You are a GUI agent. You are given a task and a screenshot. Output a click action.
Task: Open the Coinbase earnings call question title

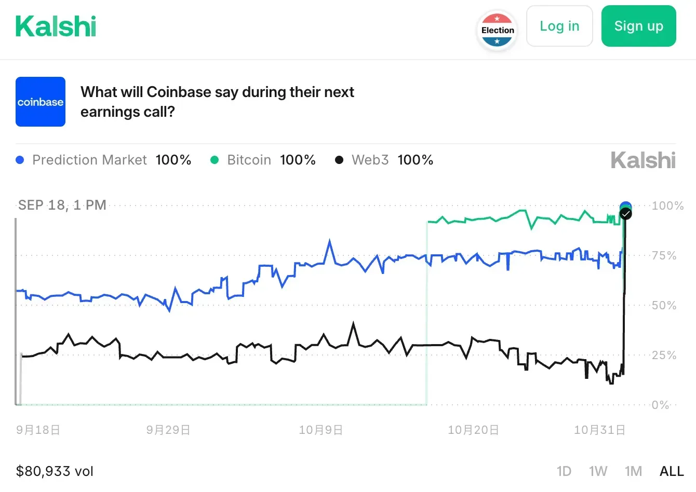pyautogui.click(x=217, y=102)
